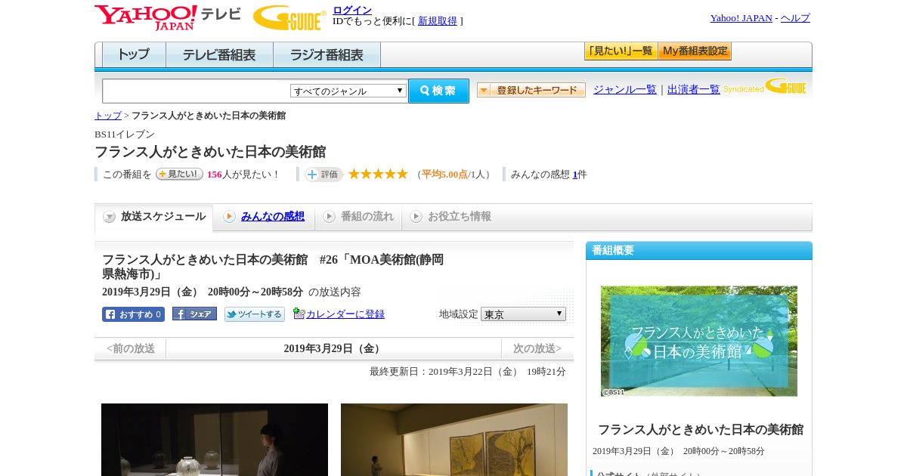Screen dimensions: 907x476
Task: Click the program banner image in 番組概要
Action: (699, 341)
